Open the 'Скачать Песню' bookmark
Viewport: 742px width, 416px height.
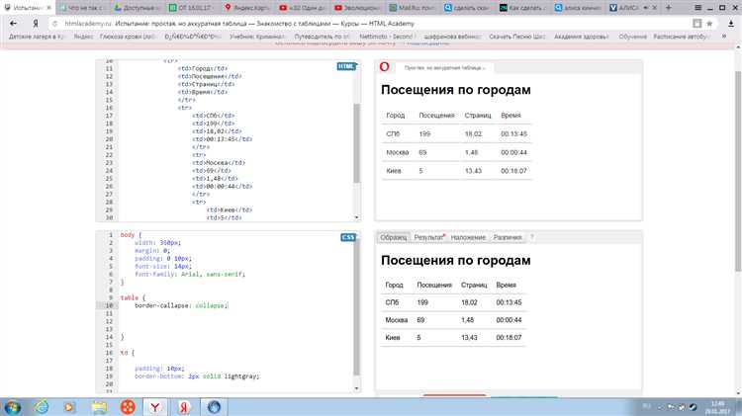[517, 37]
